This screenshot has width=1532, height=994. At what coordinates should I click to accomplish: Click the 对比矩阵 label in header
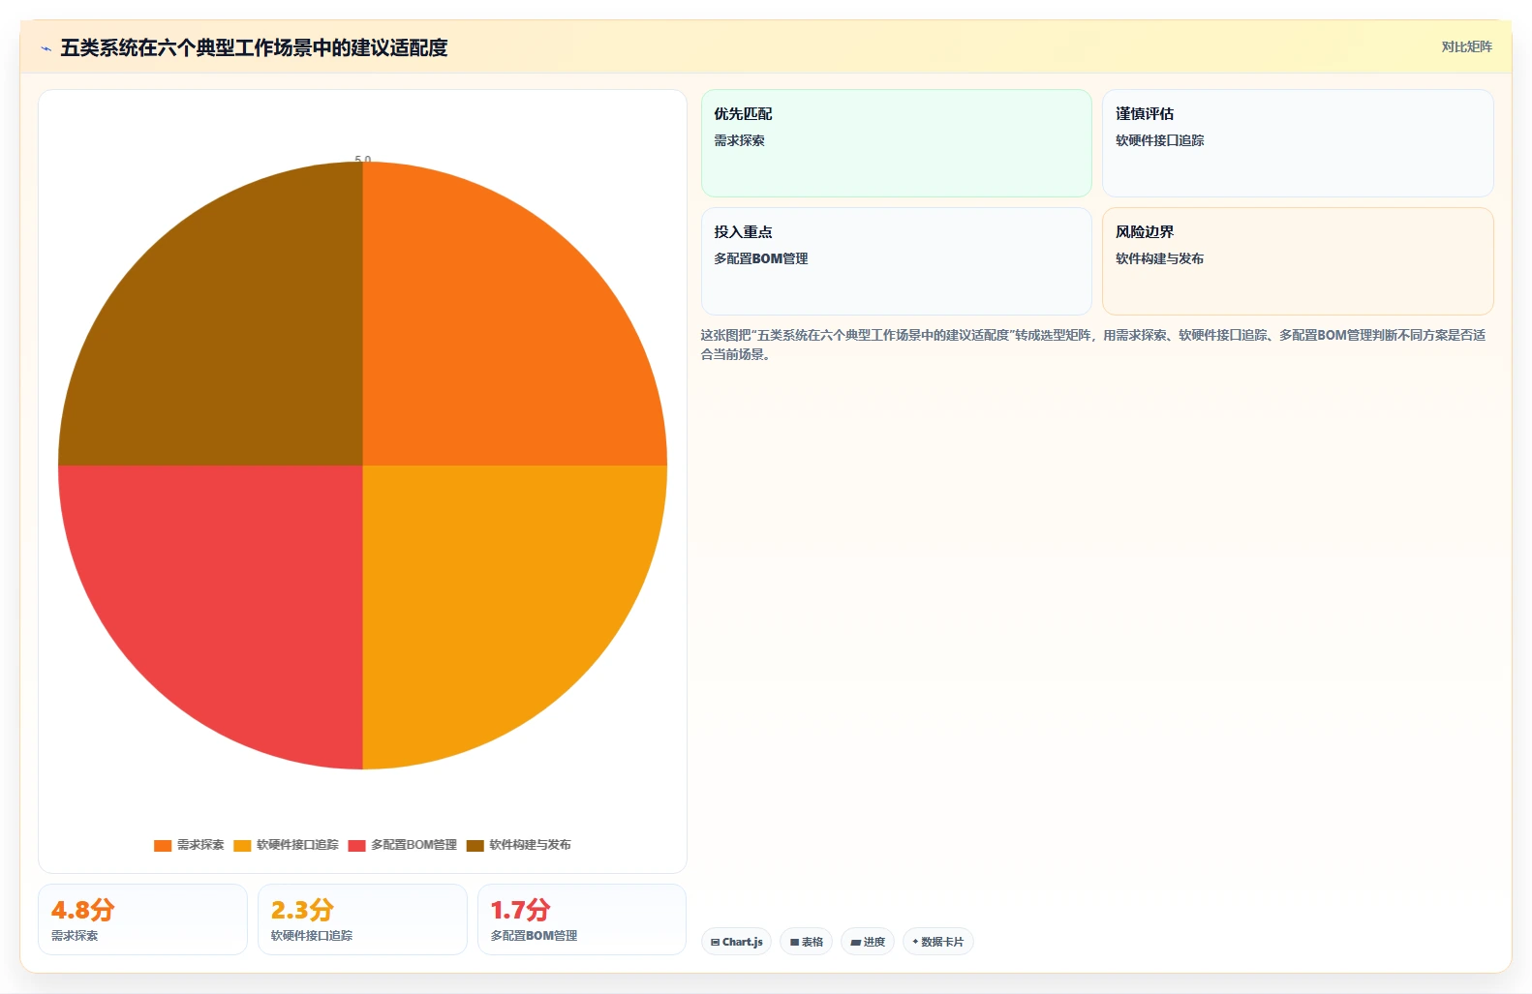(1466, 46)
